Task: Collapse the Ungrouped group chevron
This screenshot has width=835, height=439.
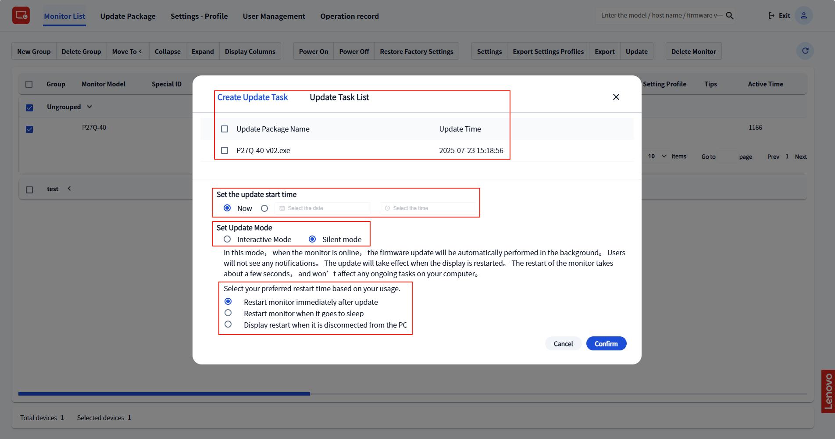Action: [89, 107]
